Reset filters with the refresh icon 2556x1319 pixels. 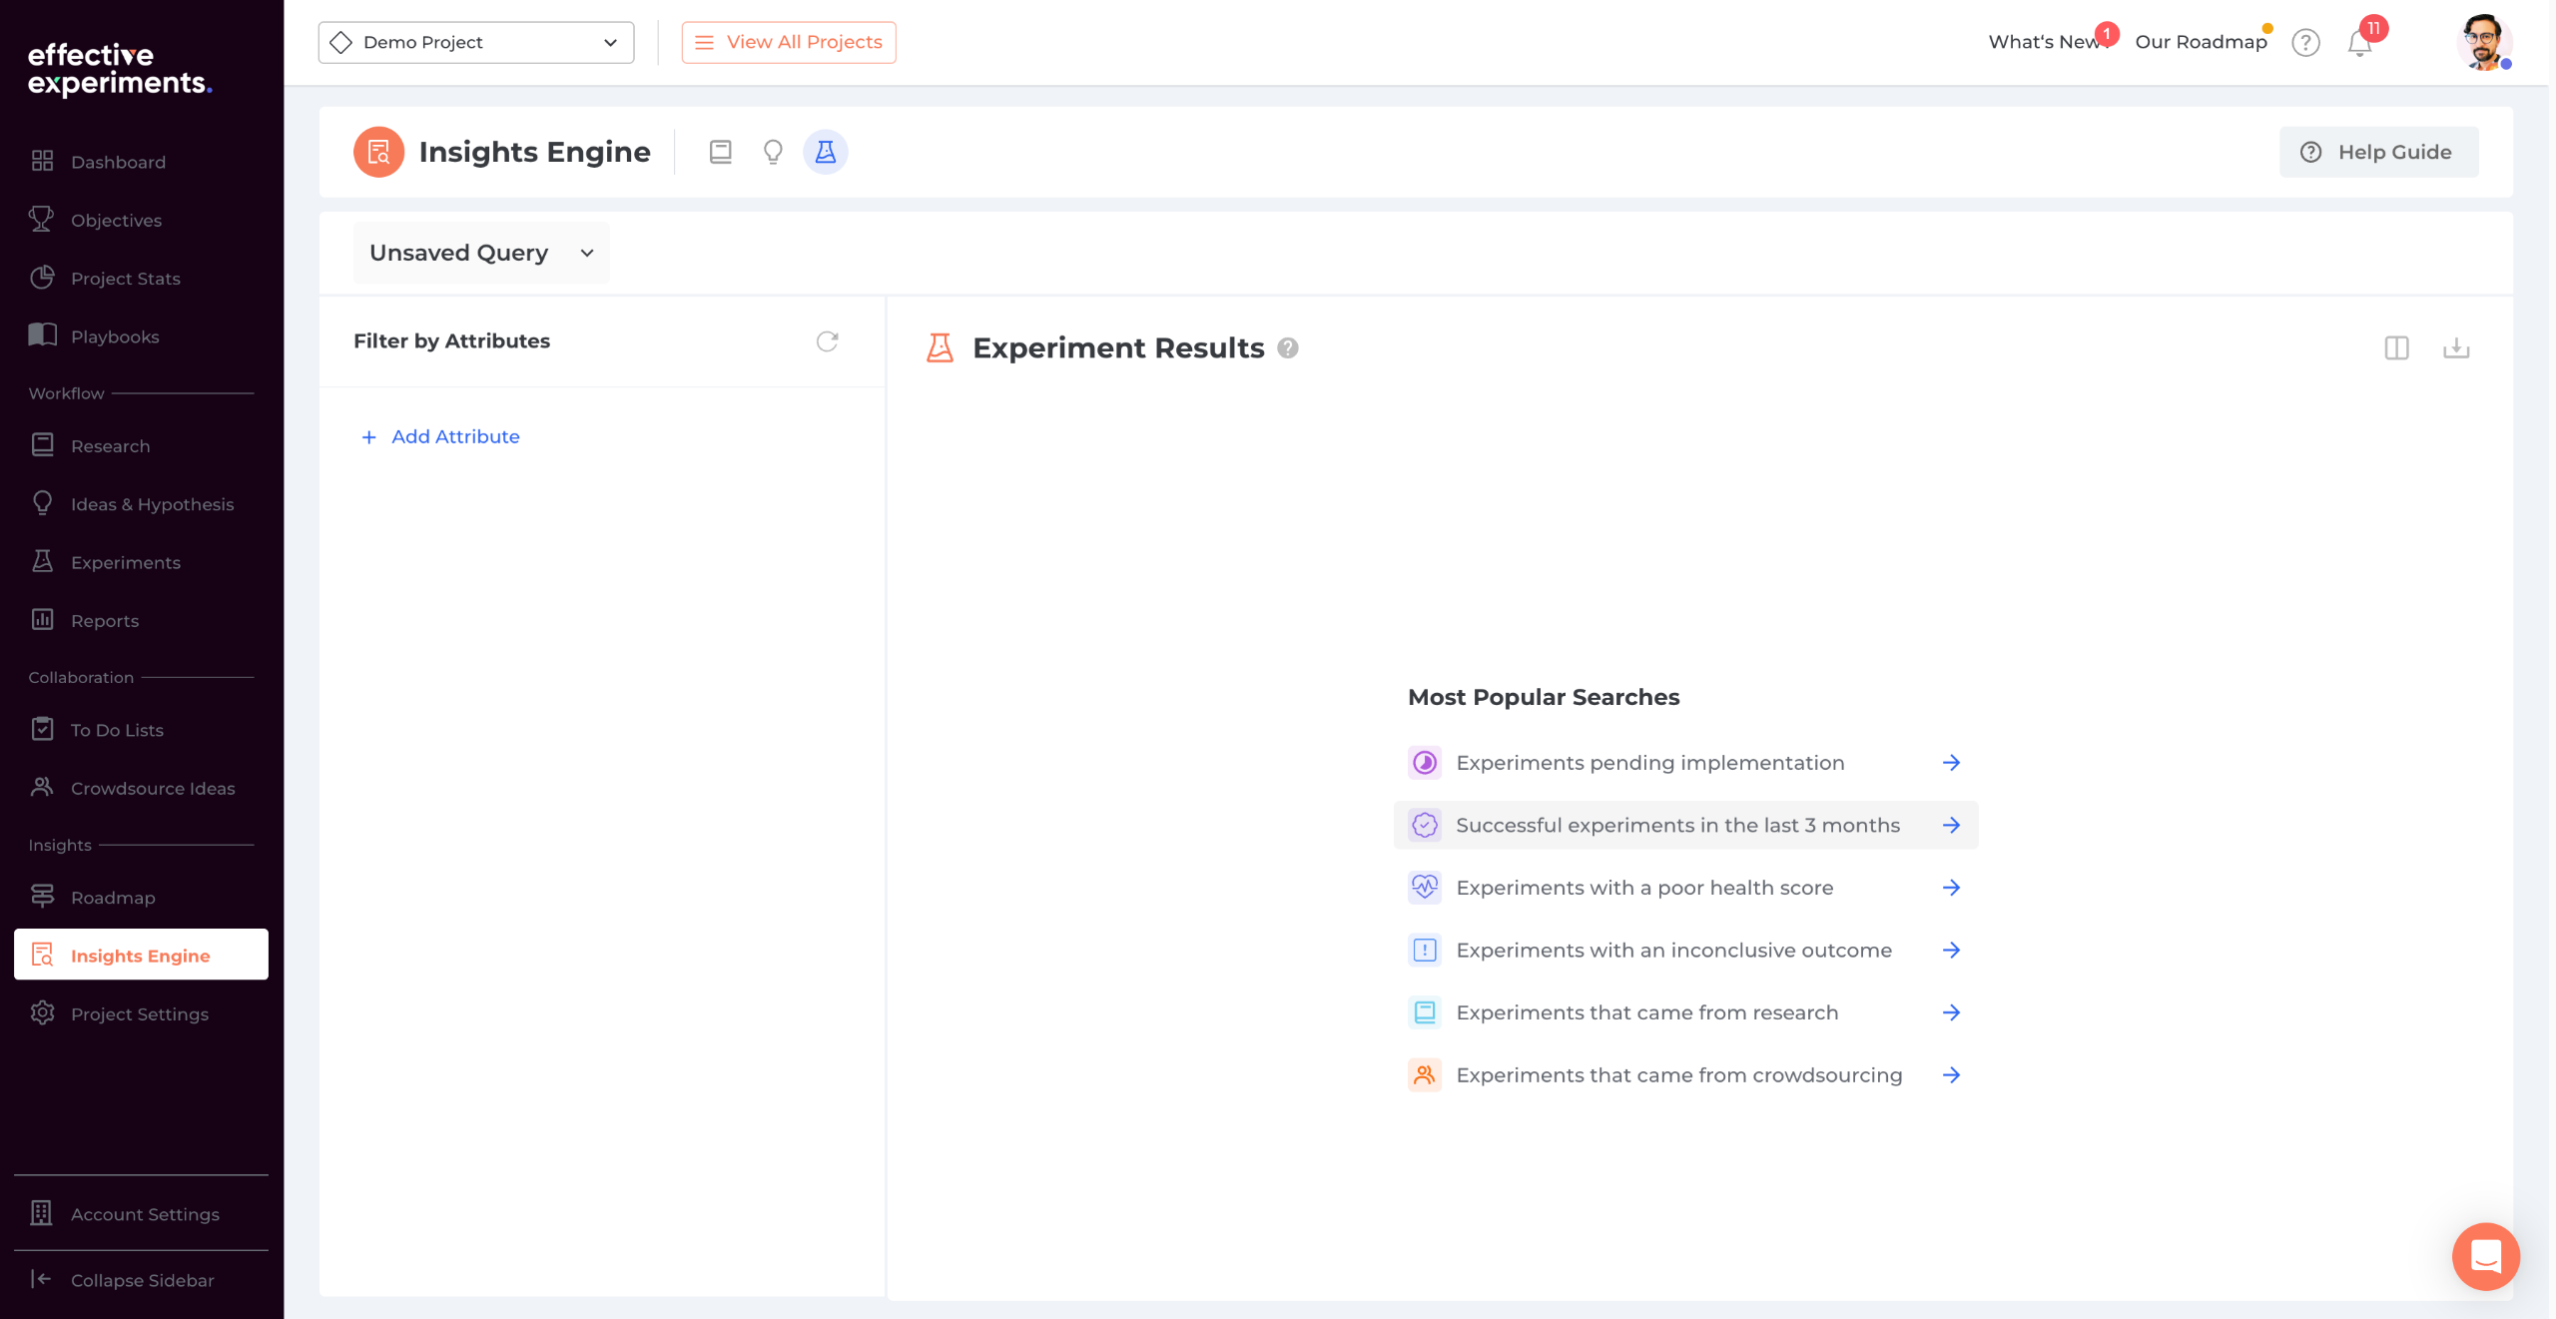tap(827, 341)
